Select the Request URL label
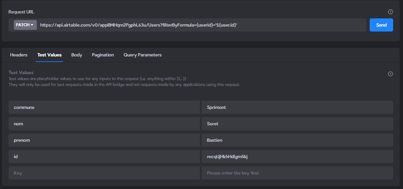This screenshot has height=189, width=403. point(21,12)
